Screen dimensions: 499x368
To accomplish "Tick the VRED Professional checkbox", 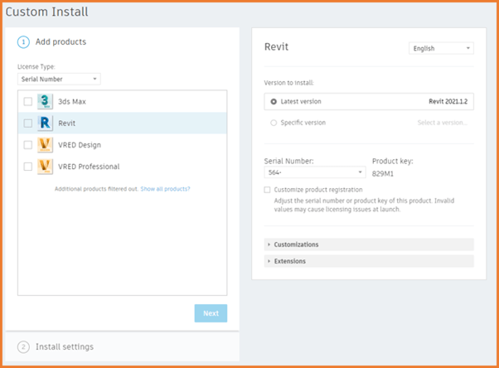I will pos(28,167).
